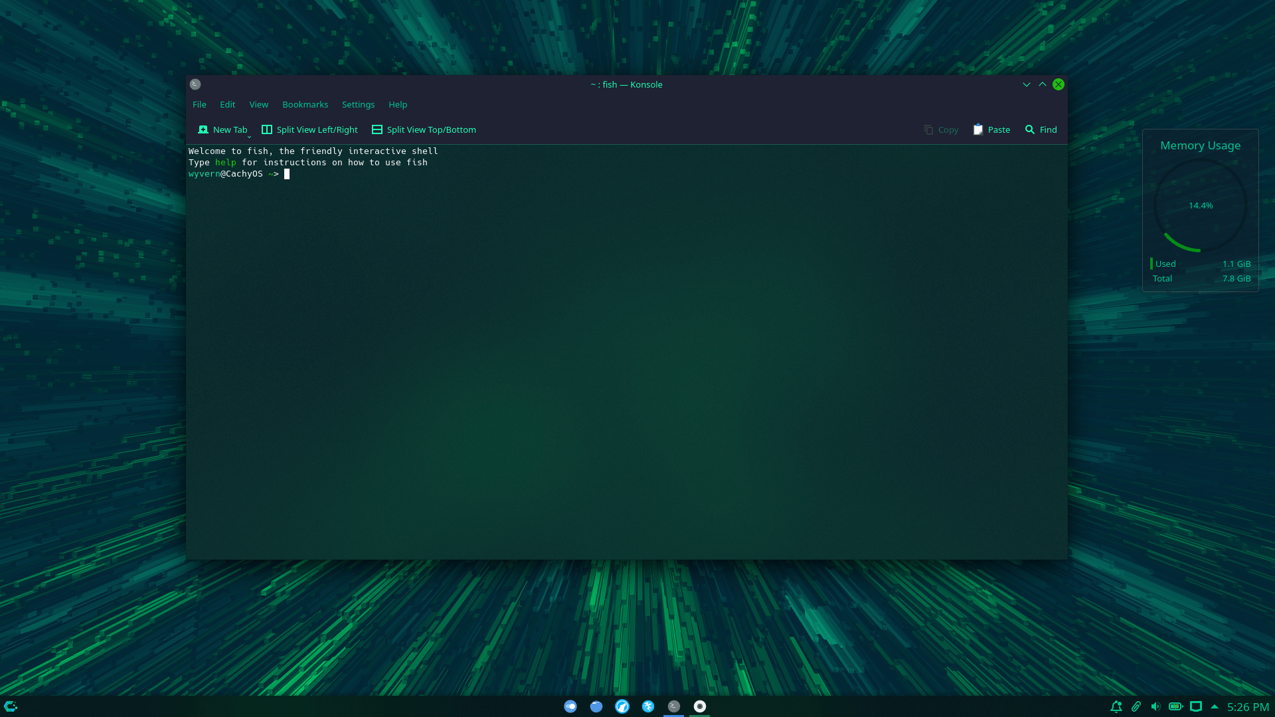This screenshot has width=1275, height=717.
Task: Click the New Tab toolbar button
Action: click(x=222, y=129)
